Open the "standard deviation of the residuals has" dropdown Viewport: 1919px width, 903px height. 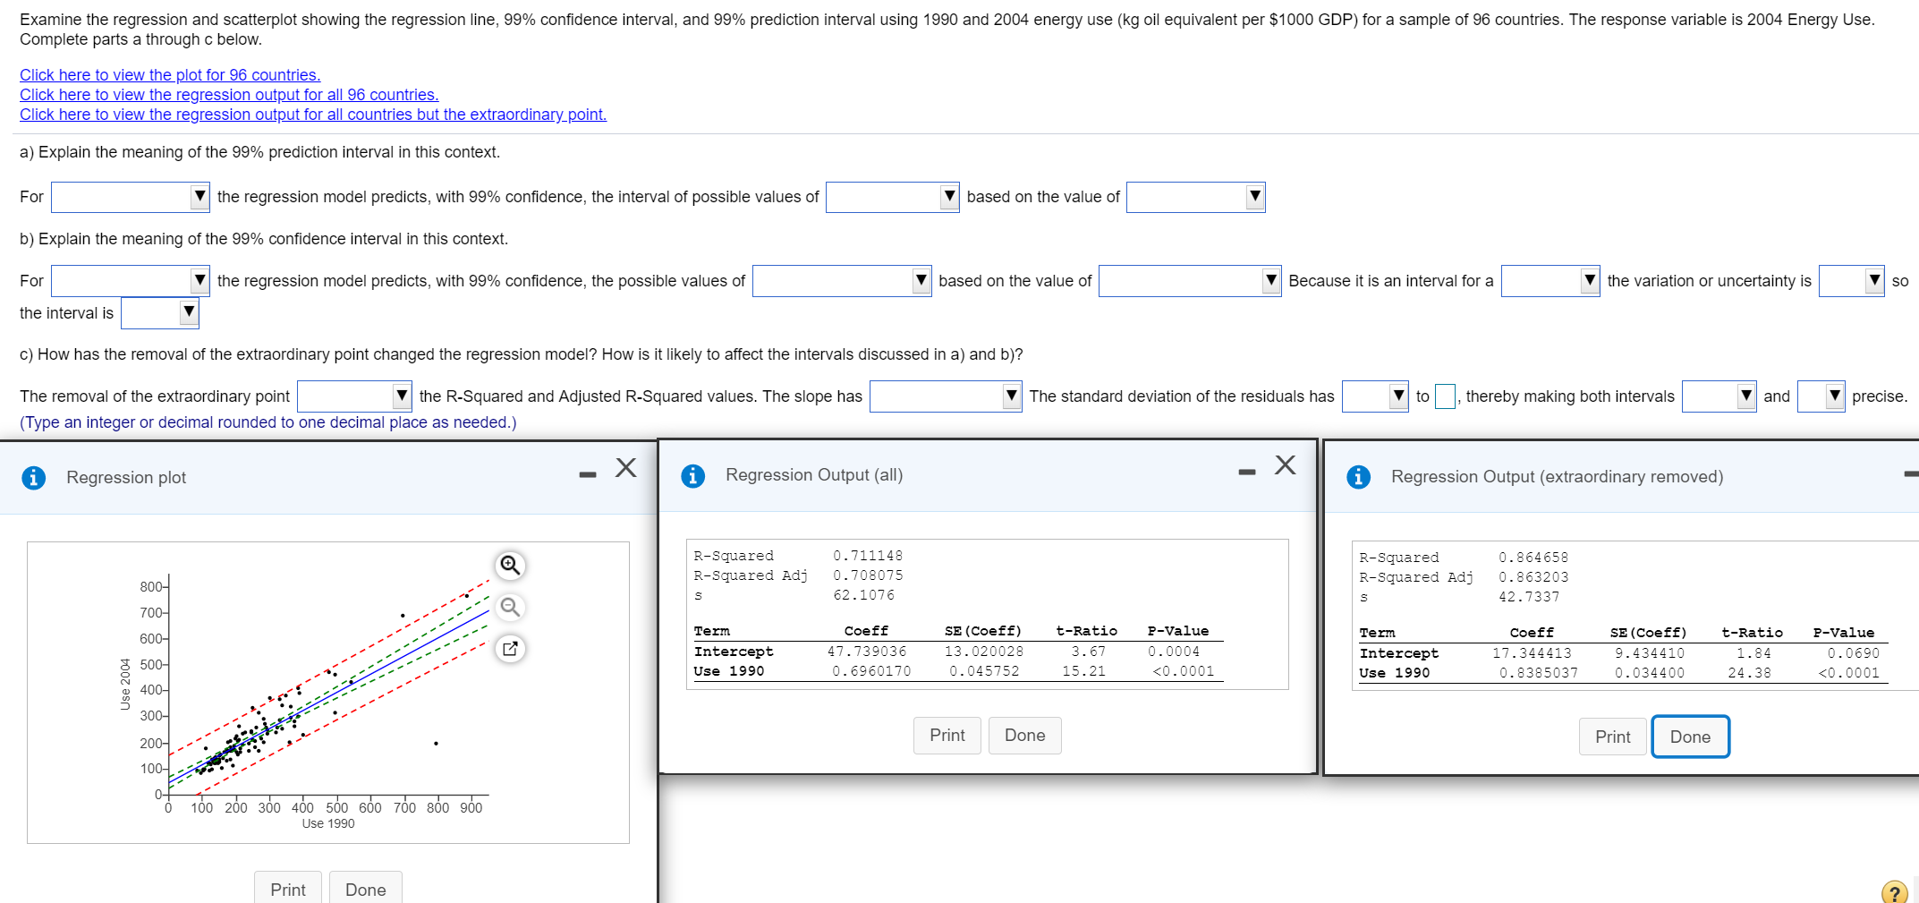(1375, 396)
